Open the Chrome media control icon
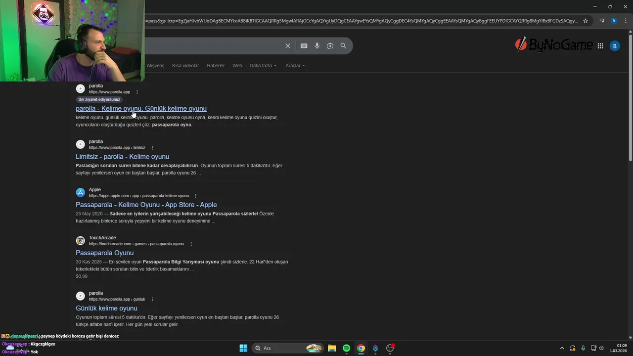This screenshot has width=633, height=356. (x=602, y=21)
